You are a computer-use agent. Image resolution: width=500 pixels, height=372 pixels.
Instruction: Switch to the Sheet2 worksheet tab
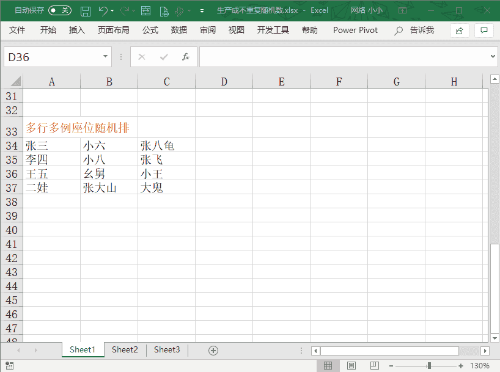pyautogui.click(x=124, y=349)
